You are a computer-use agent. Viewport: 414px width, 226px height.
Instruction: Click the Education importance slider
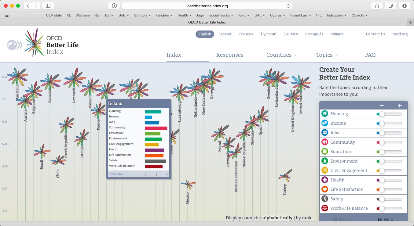390,152
